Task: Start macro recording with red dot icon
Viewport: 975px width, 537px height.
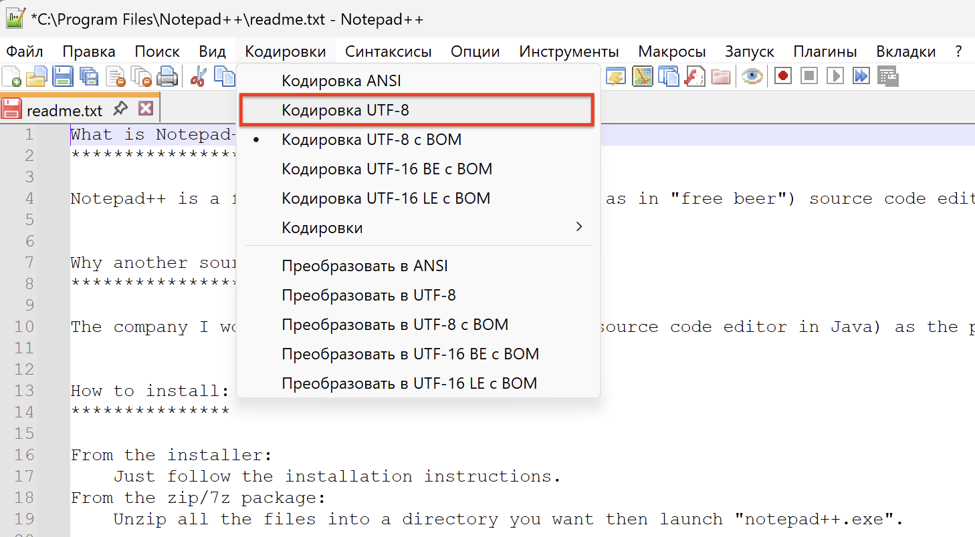Action: [783, 76]
